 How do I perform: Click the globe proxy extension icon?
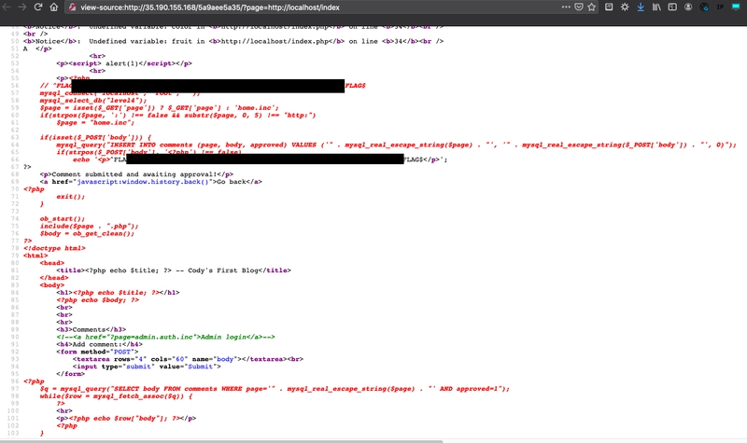(704, 7)
